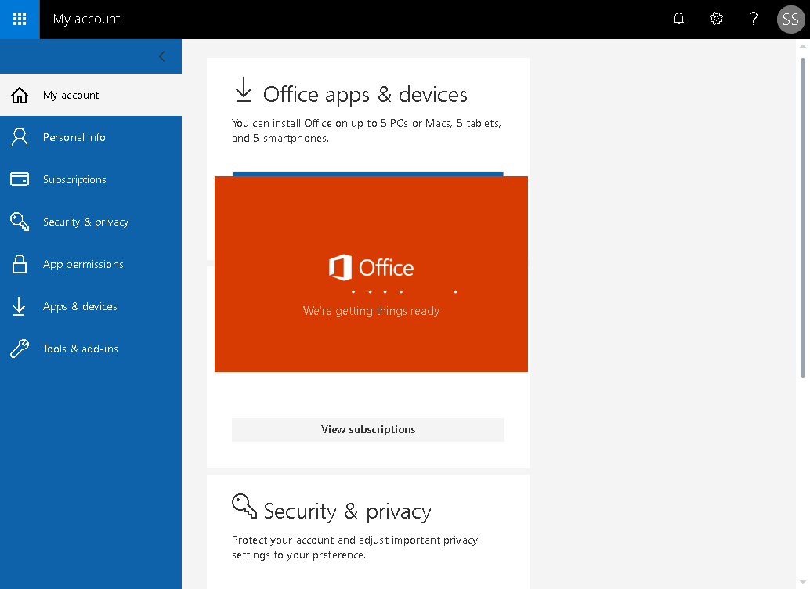810x589 pixels.
Task: Click the home icon for My account
Action: click(x=20, y=95)
